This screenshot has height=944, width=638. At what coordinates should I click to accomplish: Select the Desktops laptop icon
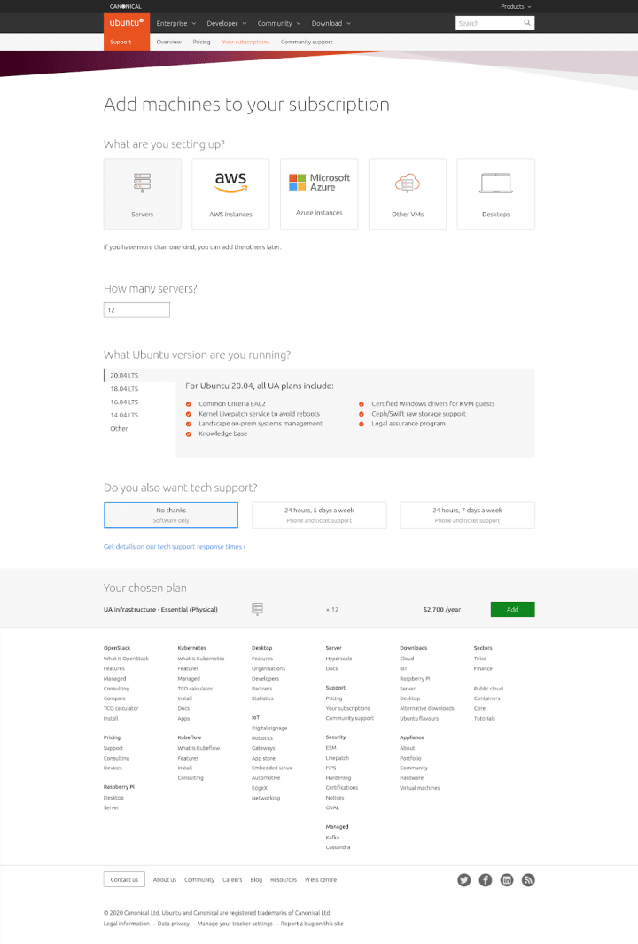496,183
